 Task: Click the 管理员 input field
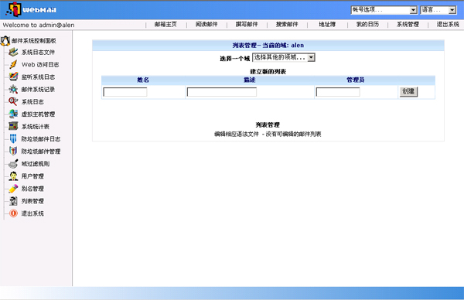click(x=338, y=92)
